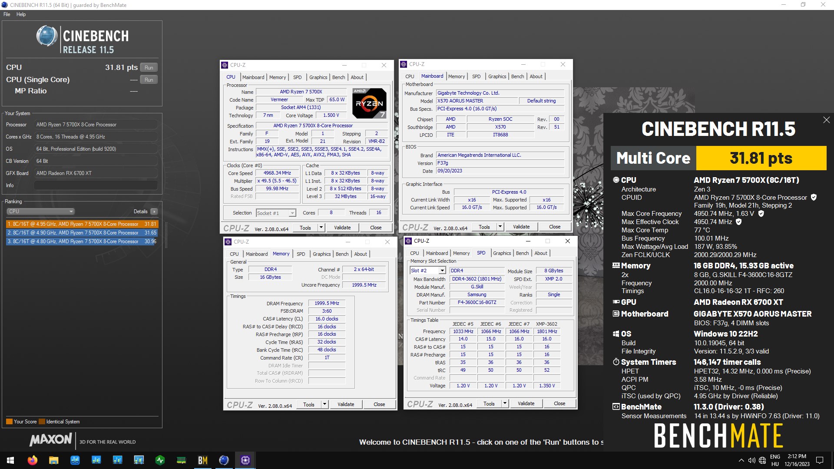Launch Firefox from the taskbar
This screenshot has height=469, width=834.
click(33, 460)
